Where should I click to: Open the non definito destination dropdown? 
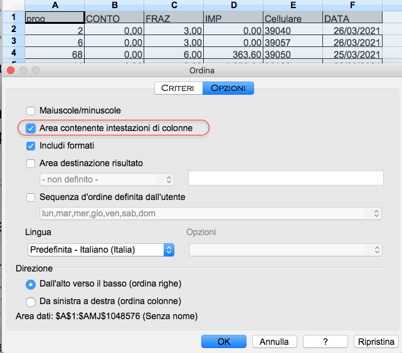point(105,180)
